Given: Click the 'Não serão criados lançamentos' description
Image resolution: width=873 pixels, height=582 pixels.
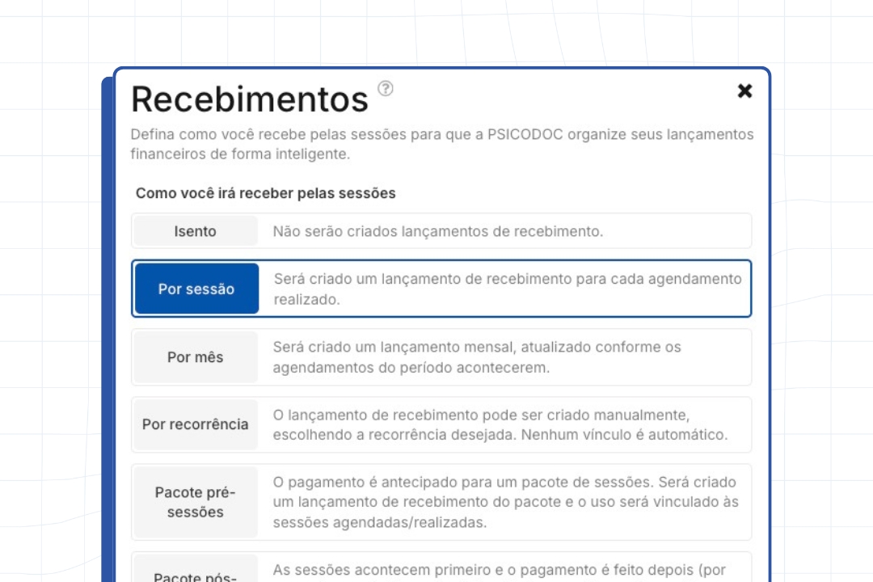Looking at the screenshot, I should pyautogui.click(x=438, y=231).
